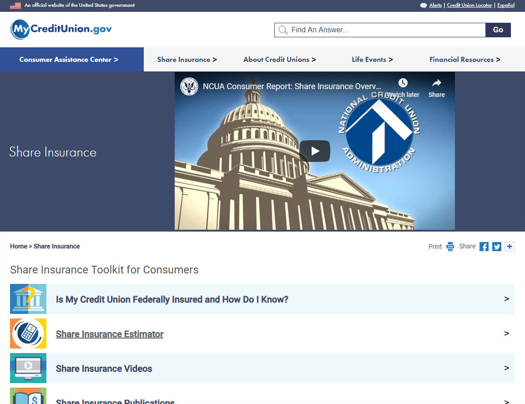Screen dimensions: 525x404
Task: Click the federally insured bank question icon
Action: 28,299
